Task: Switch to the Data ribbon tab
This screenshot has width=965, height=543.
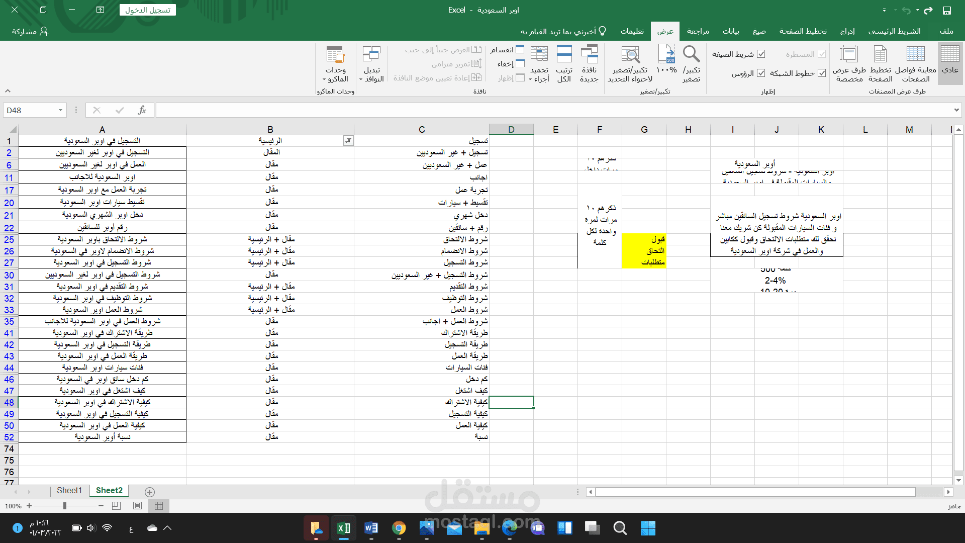Action: [730, 31]
